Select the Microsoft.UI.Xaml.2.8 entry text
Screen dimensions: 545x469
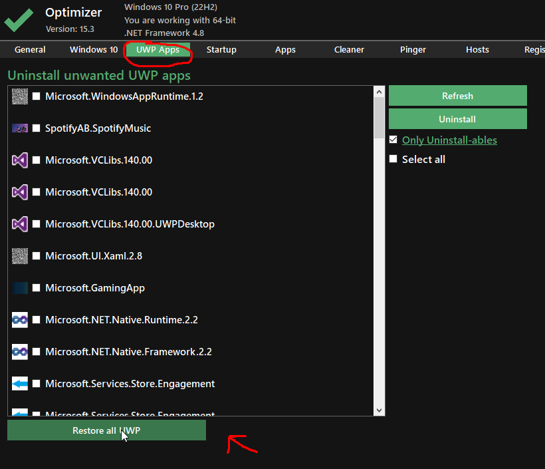tap(94, 256)
